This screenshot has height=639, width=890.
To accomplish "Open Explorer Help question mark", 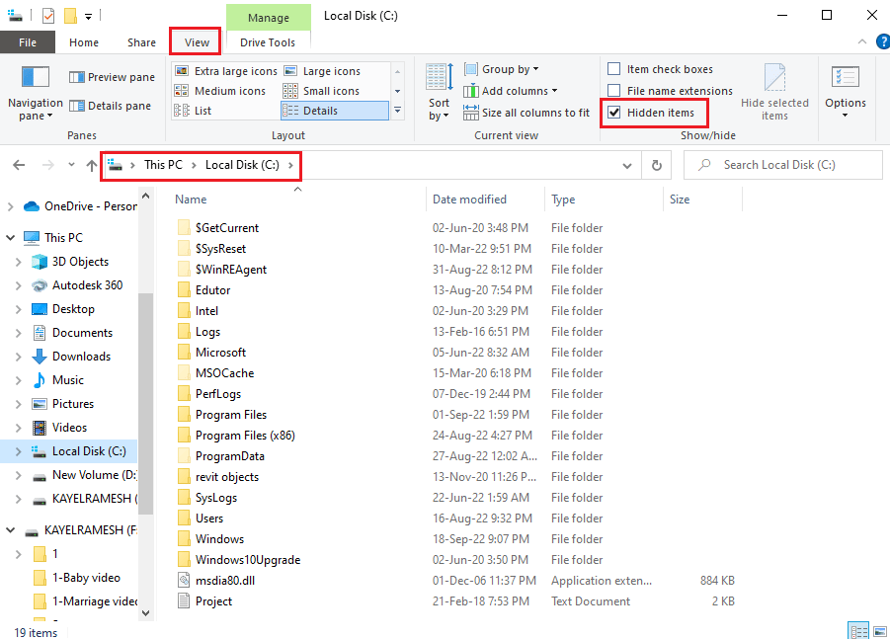I will point(883,41).
